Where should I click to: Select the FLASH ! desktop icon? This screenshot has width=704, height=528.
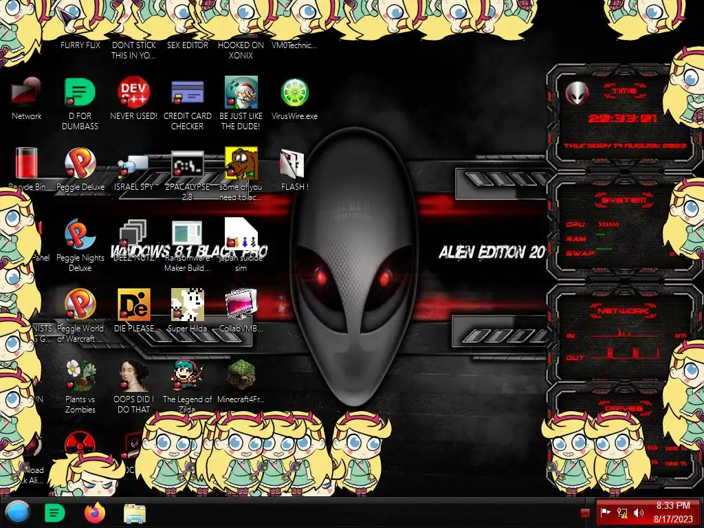pos(292,164)
